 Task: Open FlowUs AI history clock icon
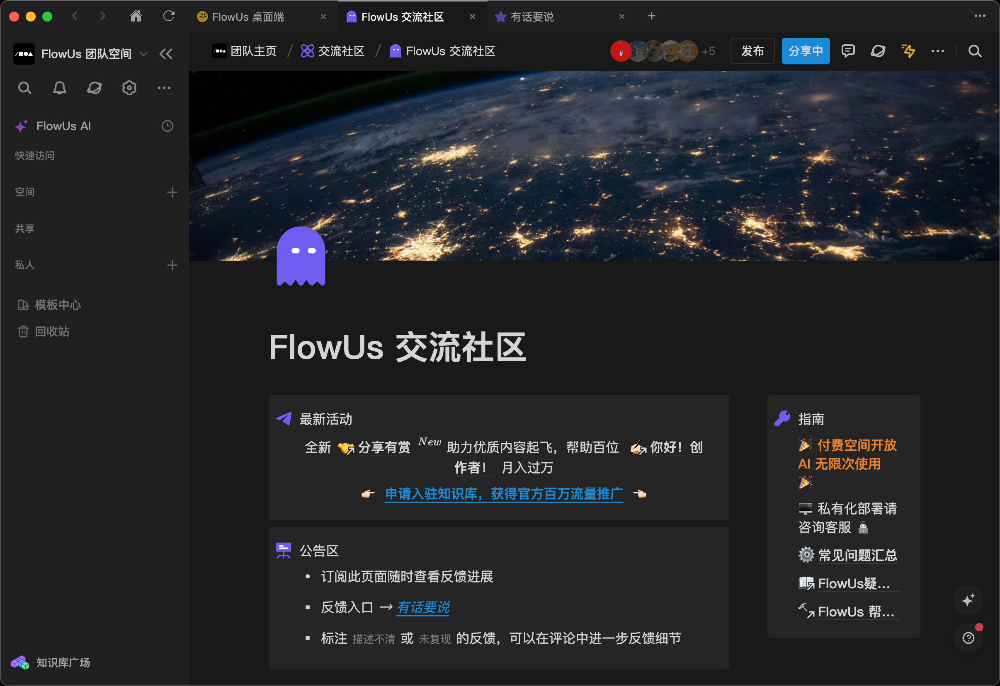tap(167, 126)
